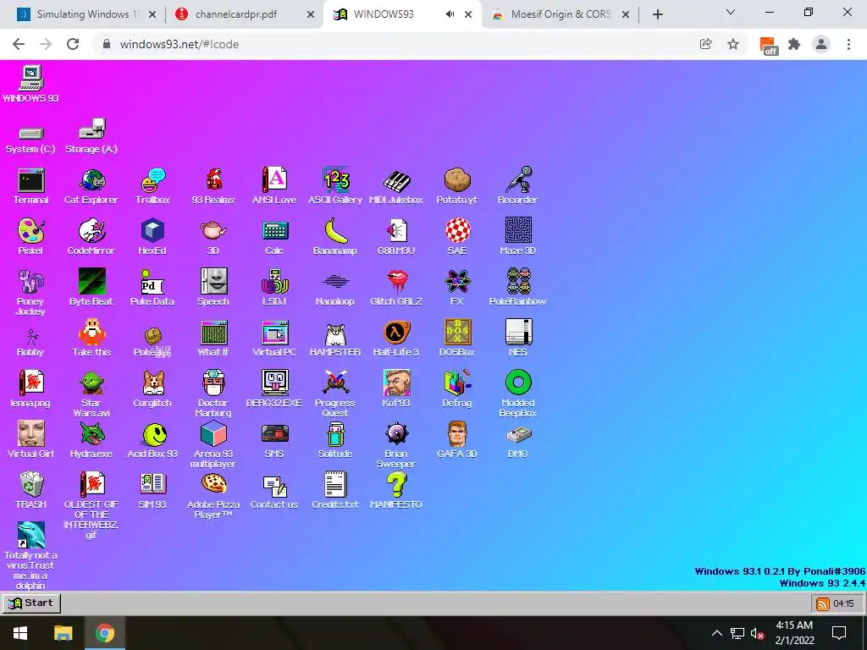Mute the WINDOWS93 tab audio icon
Image resolution: width=867 pixels, height=650 pixels.
(450, 14)
